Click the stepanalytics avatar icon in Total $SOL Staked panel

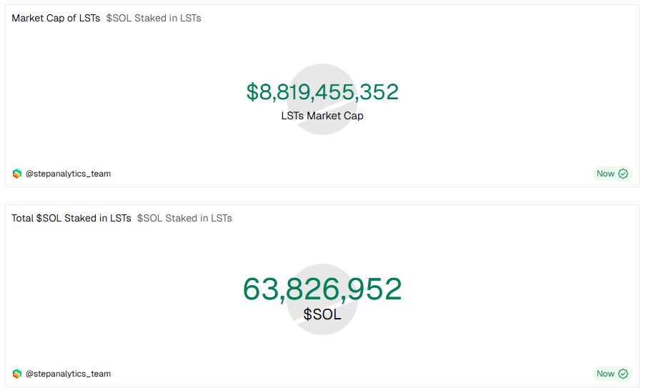17,374
